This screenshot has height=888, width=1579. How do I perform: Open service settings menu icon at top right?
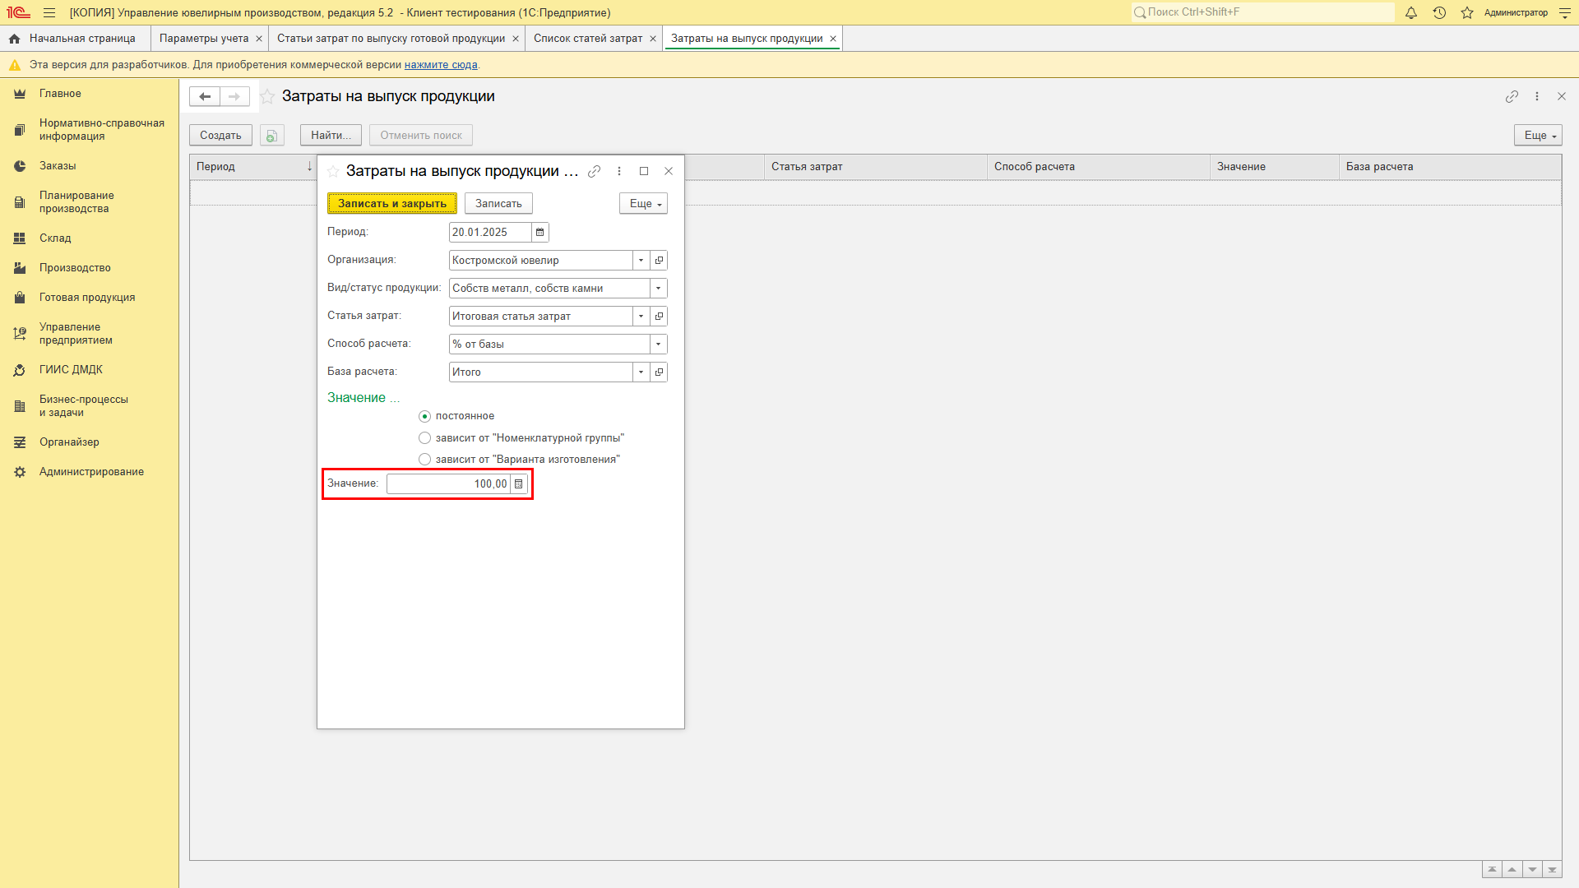point(1565,12)
